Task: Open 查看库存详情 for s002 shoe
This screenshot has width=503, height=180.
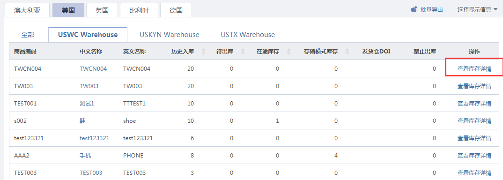Action: (x=474, y=120)
